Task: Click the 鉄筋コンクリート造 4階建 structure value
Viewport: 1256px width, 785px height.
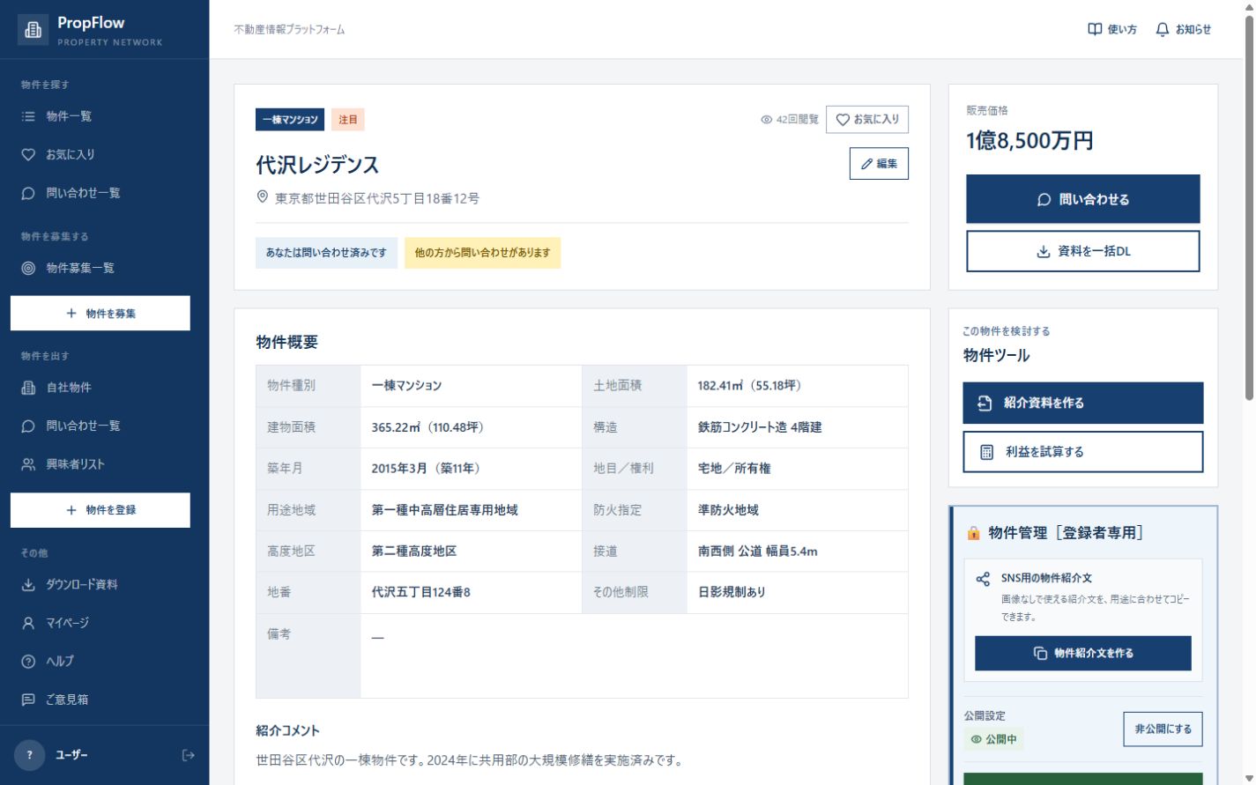Action: pyautogui.click(x=760, y=427)
